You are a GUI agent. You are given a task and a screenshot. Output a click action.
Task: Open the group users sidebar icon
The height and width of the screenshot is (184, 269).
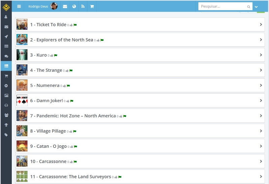[x=6, y=115]
